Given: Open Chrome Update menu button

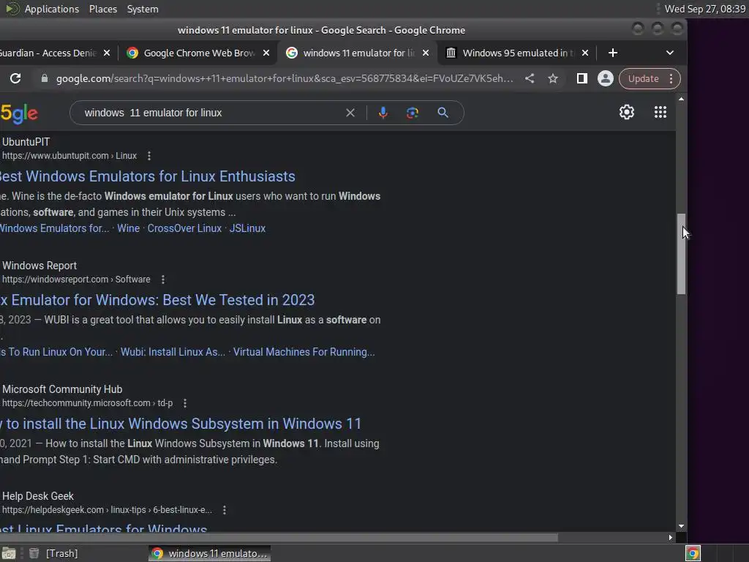Looking at the screenshot, I should 650,78.
